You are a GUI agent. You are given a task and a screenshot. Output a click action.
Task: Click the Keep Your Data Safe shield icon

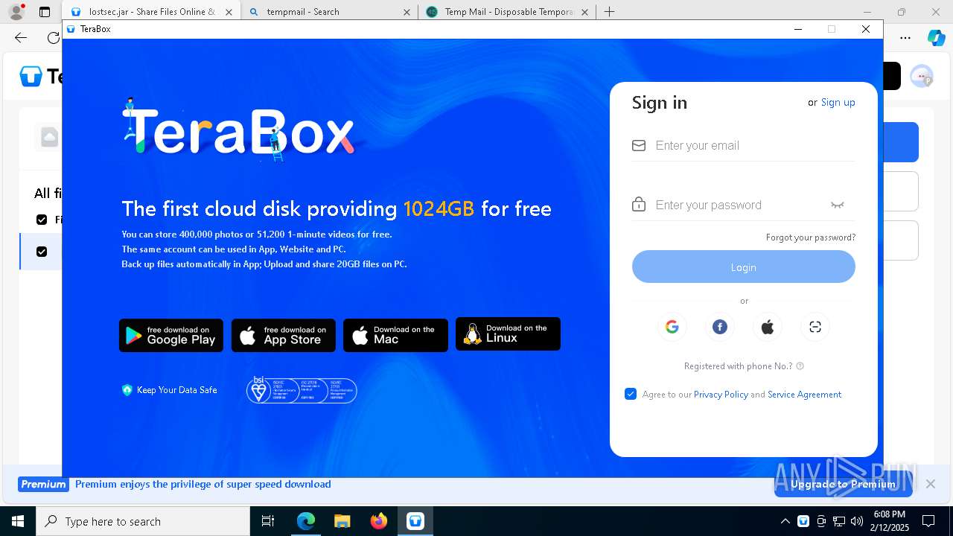coord(127,390)
